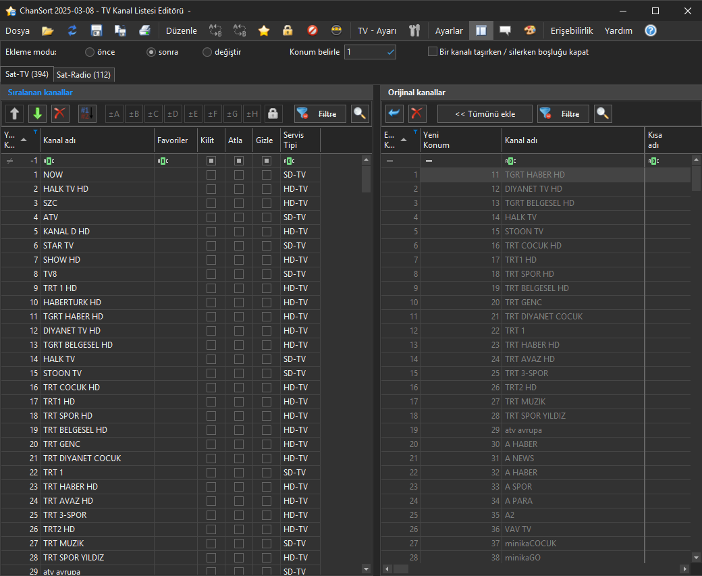This screenshot has width=702, height=576.
Task: Click Favoriler filter cell
Action: pos(176,161)
